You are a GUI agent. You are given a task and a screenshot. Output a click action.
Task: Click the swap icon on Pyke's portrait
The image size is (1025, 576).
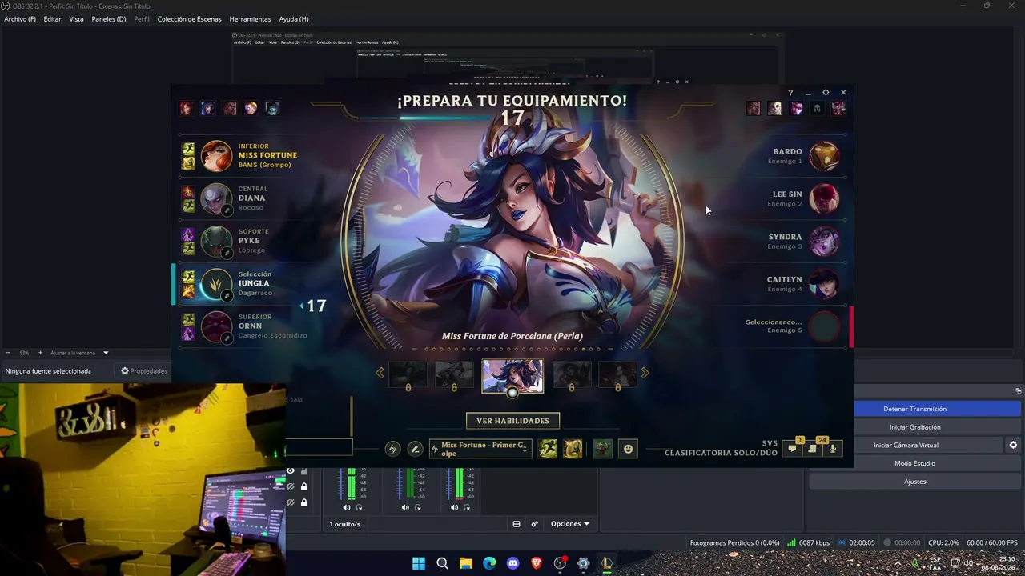(x=227, y=253)
